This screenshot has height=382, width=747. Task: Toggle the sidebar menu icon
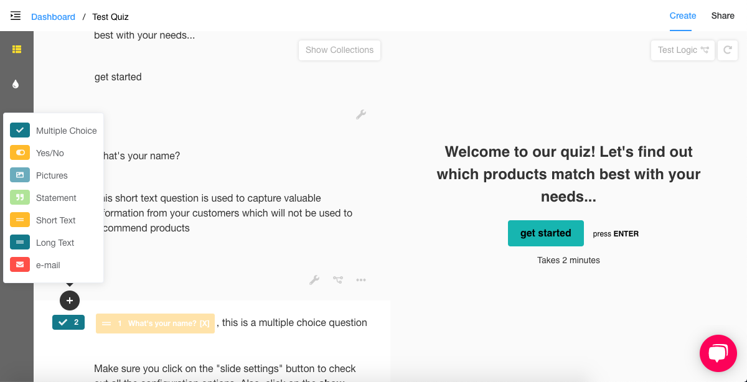coord(16,16)
